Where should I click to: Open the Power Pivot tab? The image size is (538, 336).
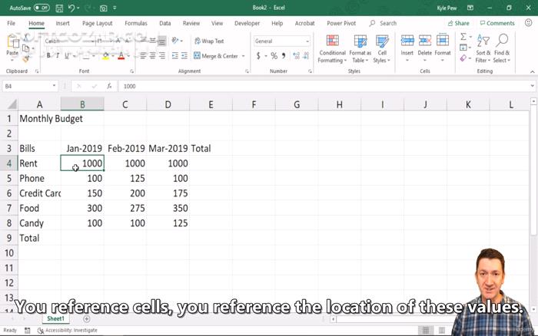pyautogui.click(x=341, y=23)
